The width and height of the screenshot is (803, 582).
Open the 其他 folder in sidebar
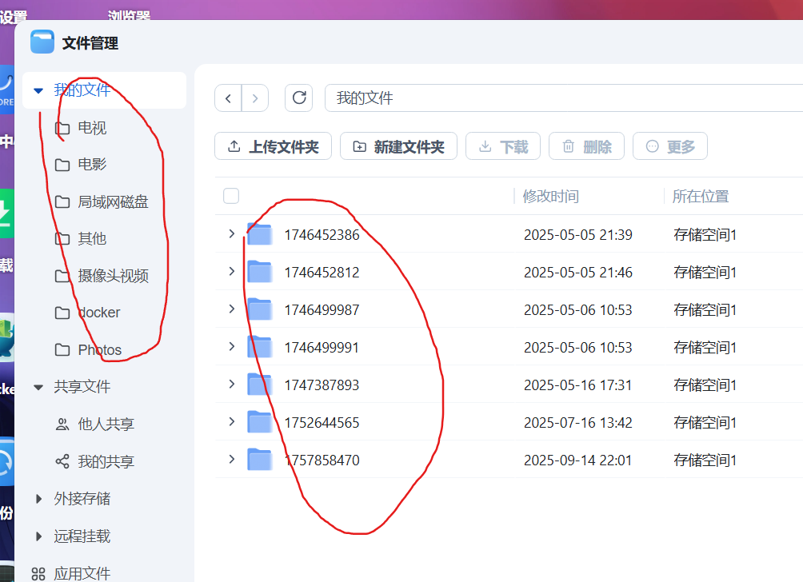tap(92, 238)
